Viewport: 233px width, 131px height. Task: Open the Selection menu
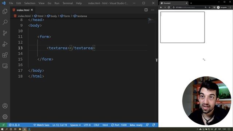[x=30, y=3]
